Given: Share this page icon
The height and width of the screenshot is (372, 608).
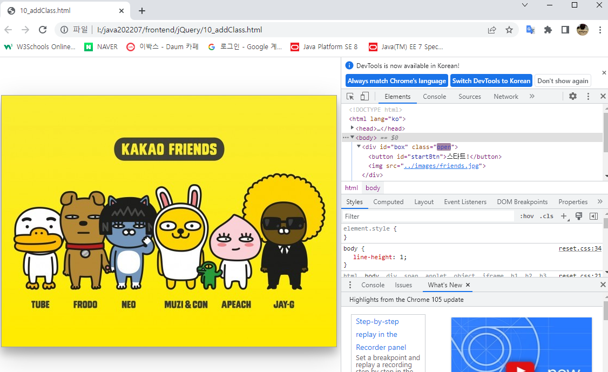Looking at the screenshot, I should [x=492, y=30].
